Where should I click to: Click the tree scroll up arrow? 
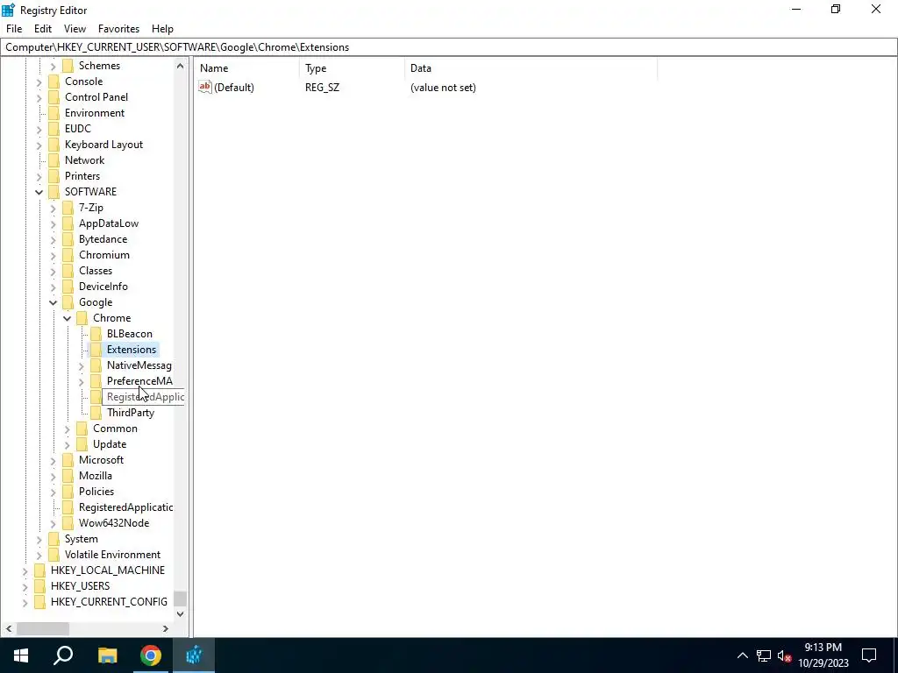click(x=180, y=66)
